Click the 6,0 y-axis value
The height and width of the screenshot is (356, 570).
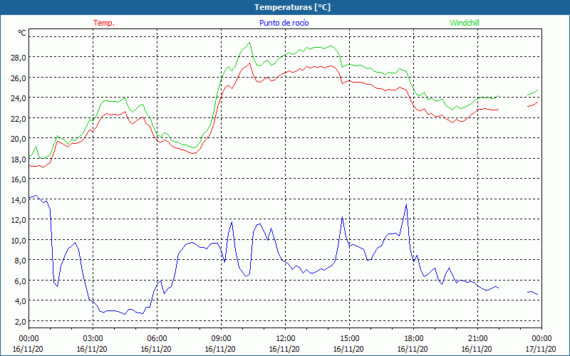(x=20, y=281)
